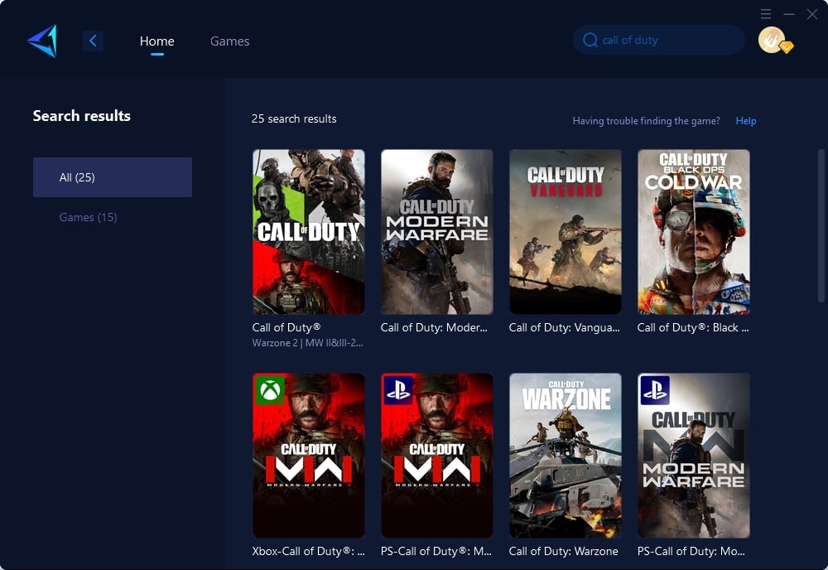Minimize the booster window
Image resolution: width=828 pixels, height=570 pixels.
[789, 14]
